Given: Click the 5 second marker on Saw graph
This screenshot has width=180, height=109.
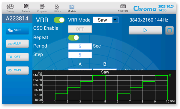Looking at the screenshot, I should point(105,102).
